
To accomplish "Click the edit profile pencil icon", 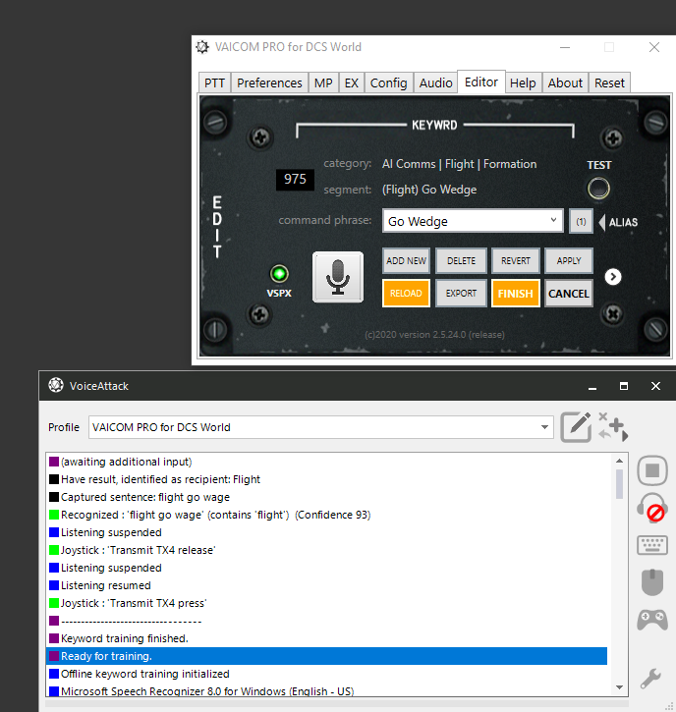I will (576, 427).
